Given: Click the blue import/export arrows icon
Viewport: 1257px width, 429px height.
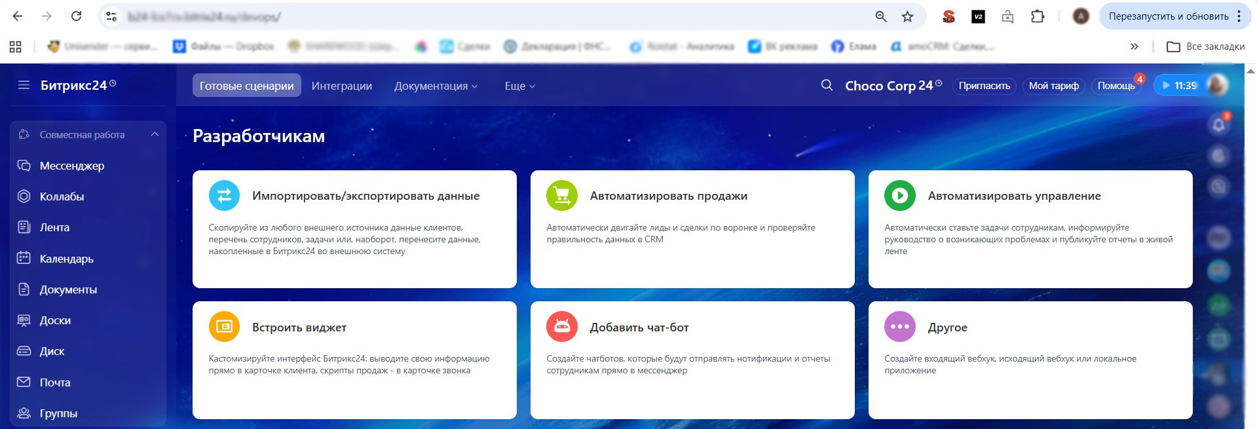Looking at the screenshot, I should click(224, 196).
